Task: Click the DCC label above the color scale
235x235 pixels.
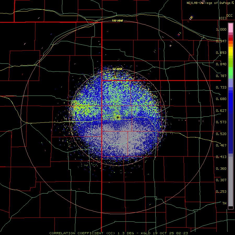Action: [x=230, y=16]
